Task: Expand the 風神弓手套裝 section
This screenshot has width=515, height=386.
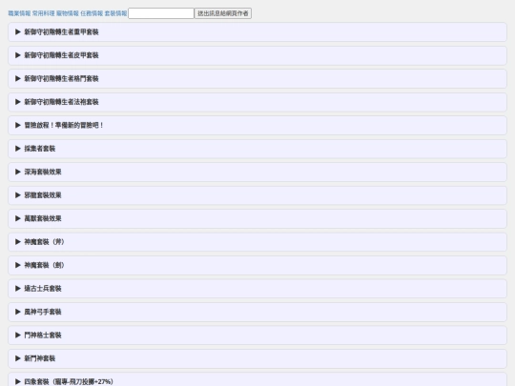Action: (257, 312)
